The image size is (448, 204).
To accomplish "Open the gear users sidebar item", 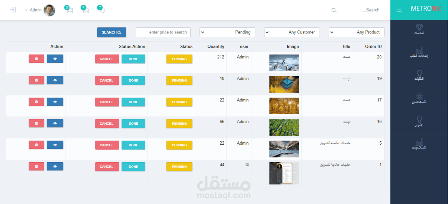I will pyautogui.click(x=419, y=98).
